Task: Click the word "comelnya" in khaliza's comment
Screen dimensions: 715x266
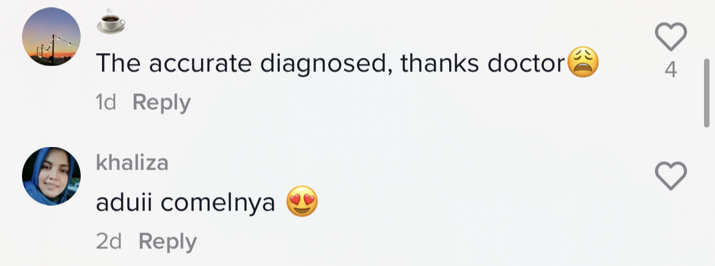Action: [x=218, y=203]
